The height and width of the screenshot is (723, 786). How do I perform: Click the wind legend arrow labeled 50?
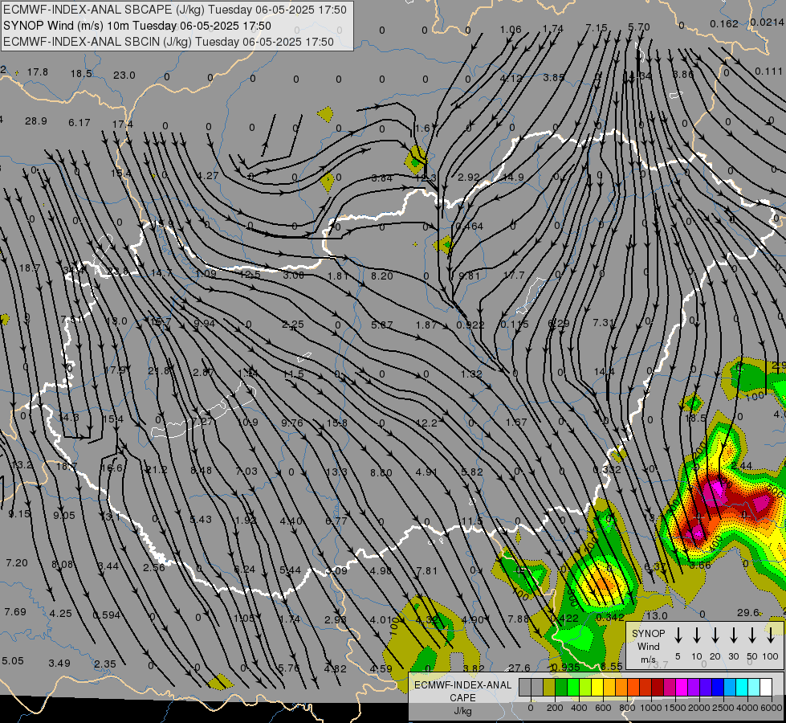point(752,635)
